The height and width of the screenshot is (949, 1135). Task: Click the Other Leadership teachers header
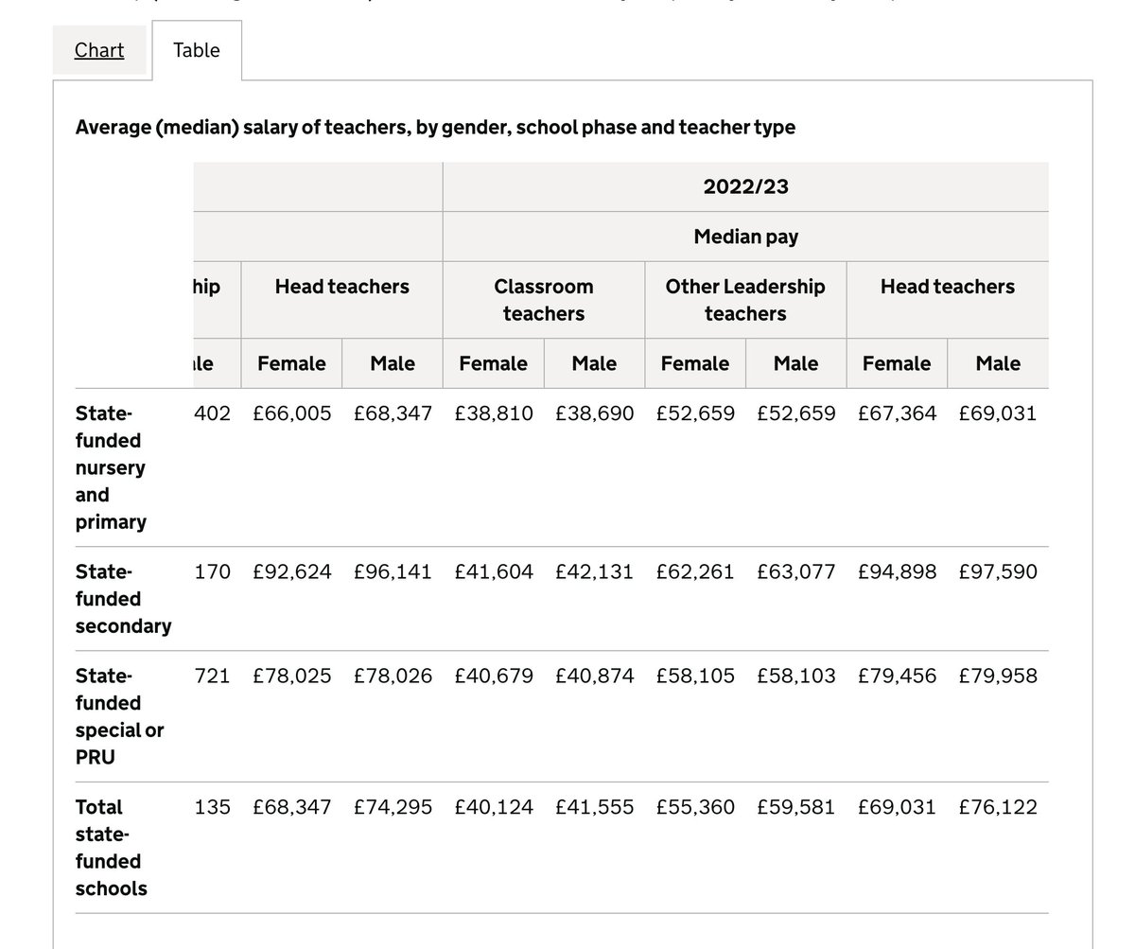click(745, 299)
